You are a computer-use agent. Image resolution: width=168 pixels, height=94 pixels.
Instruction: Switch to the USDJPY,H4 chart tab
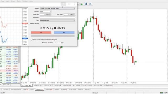coord(57,85)
